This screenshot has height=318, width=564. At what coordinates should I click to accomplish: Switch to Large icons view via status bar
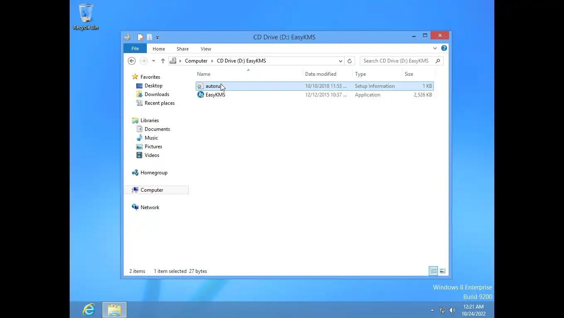click(x=442, y=271)
